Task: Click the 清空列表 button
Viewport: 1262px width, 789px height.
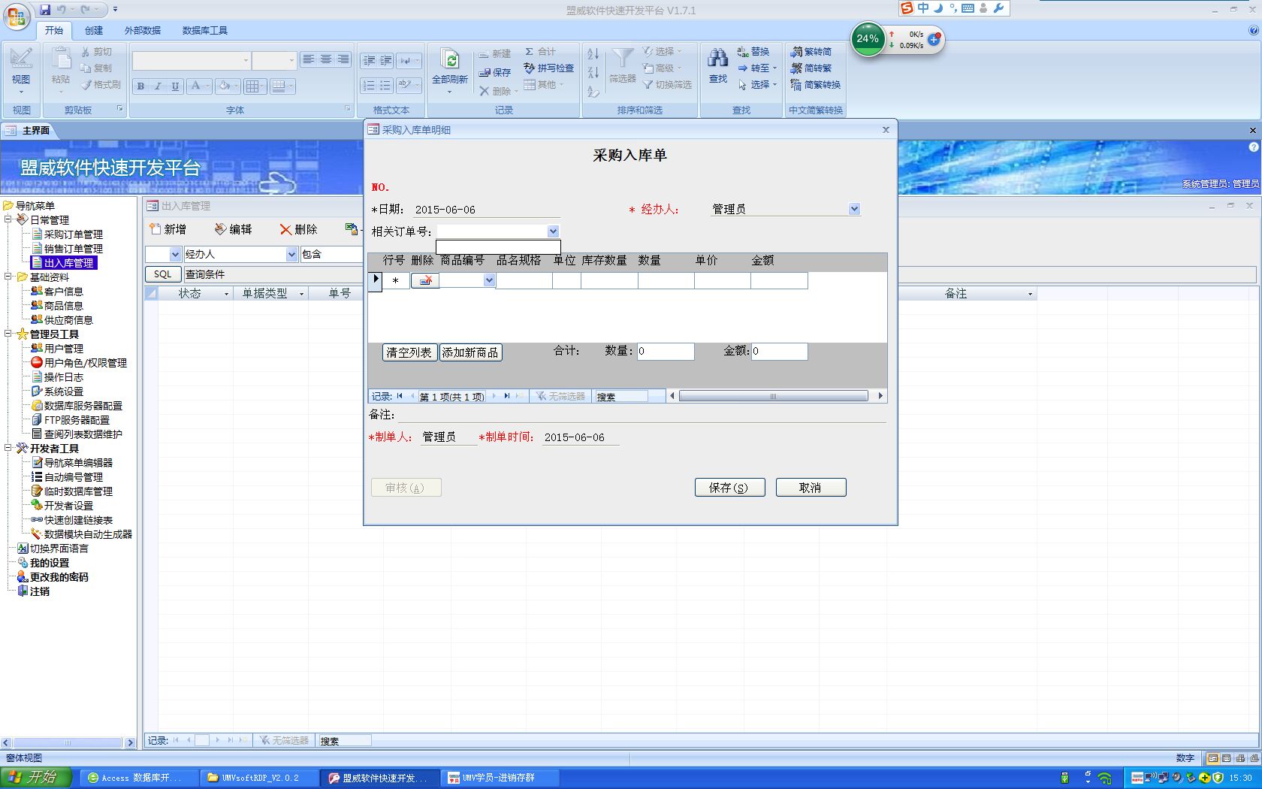Action: point(409,352)
